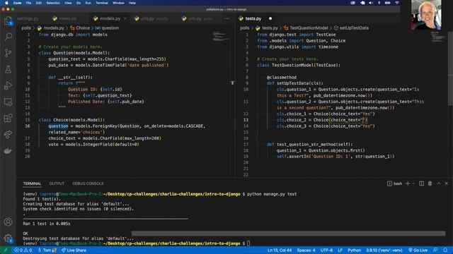Close the models.py tab
Image resolution: width=453 pixels, height=254 pixels.
(125, 18)
